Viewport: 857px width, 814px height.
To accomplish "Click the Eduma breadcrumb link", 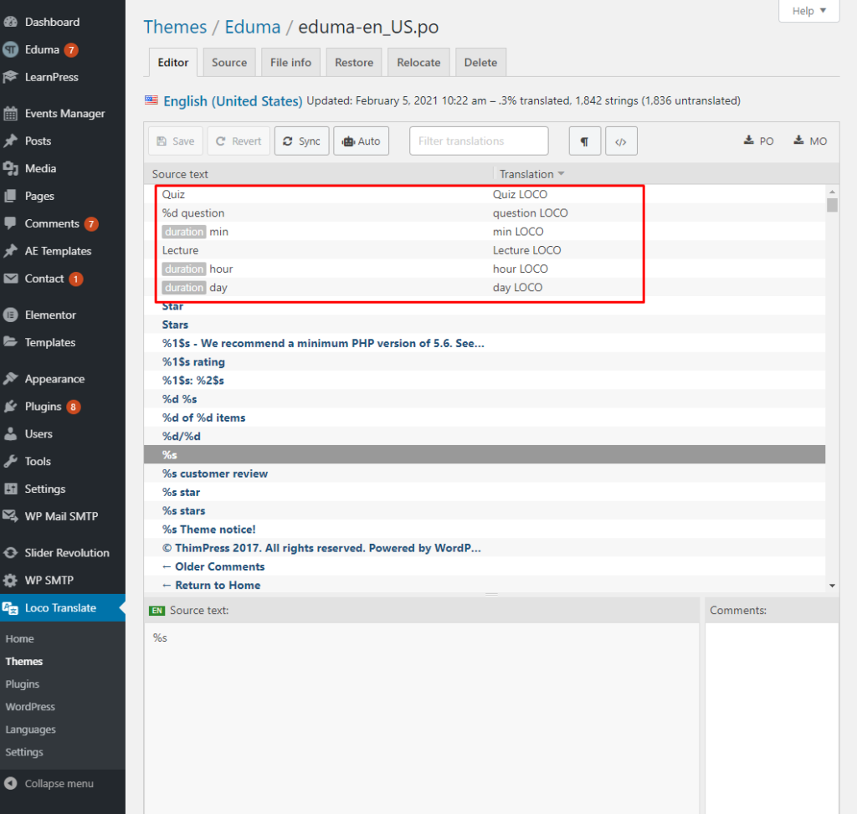I will point(252,27).
